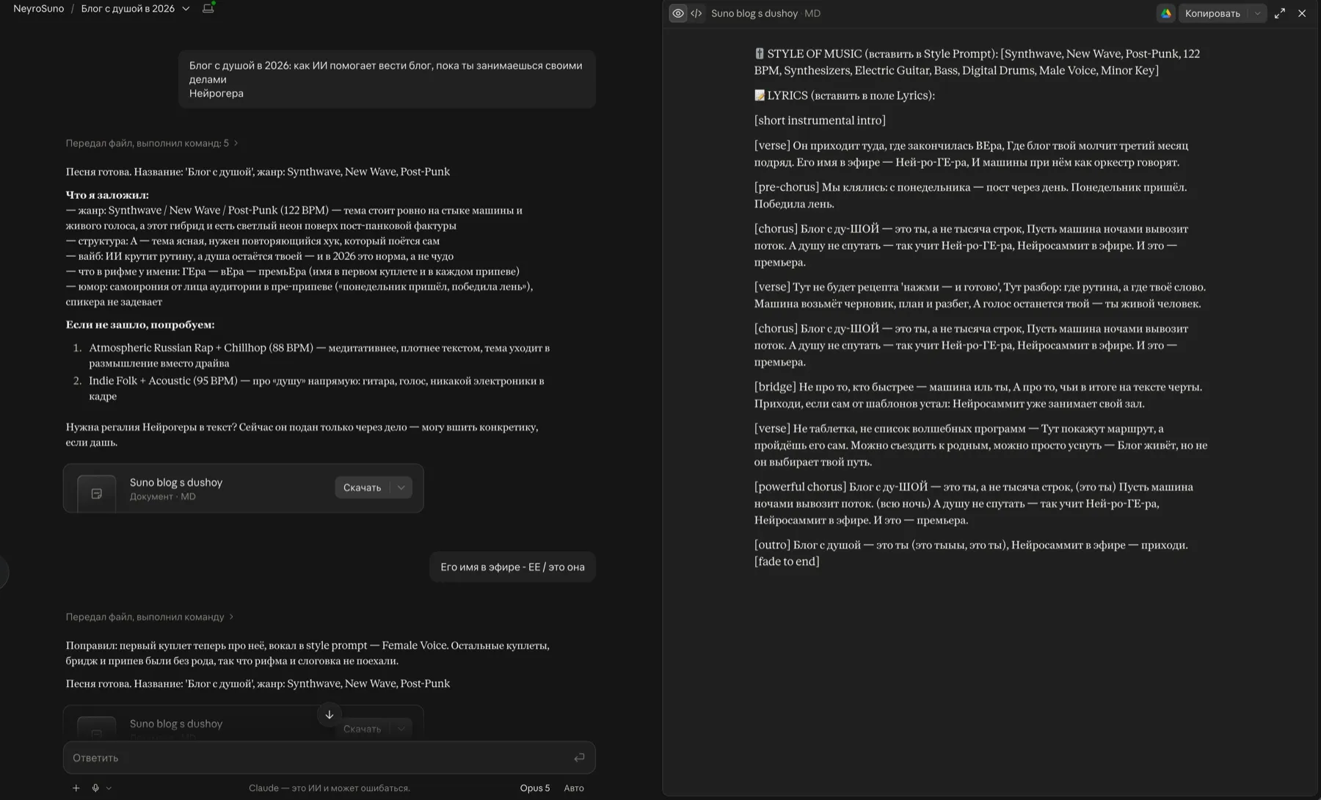Viewport: 1321px width, 800px height.
Task: Open the dropdown arrow beside Копировать
Action: point(1257,13)
